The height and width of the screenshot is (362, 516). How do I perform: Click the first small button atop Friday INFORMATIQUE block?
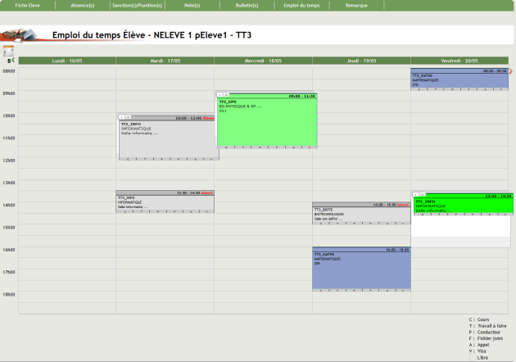coord(416,196)
